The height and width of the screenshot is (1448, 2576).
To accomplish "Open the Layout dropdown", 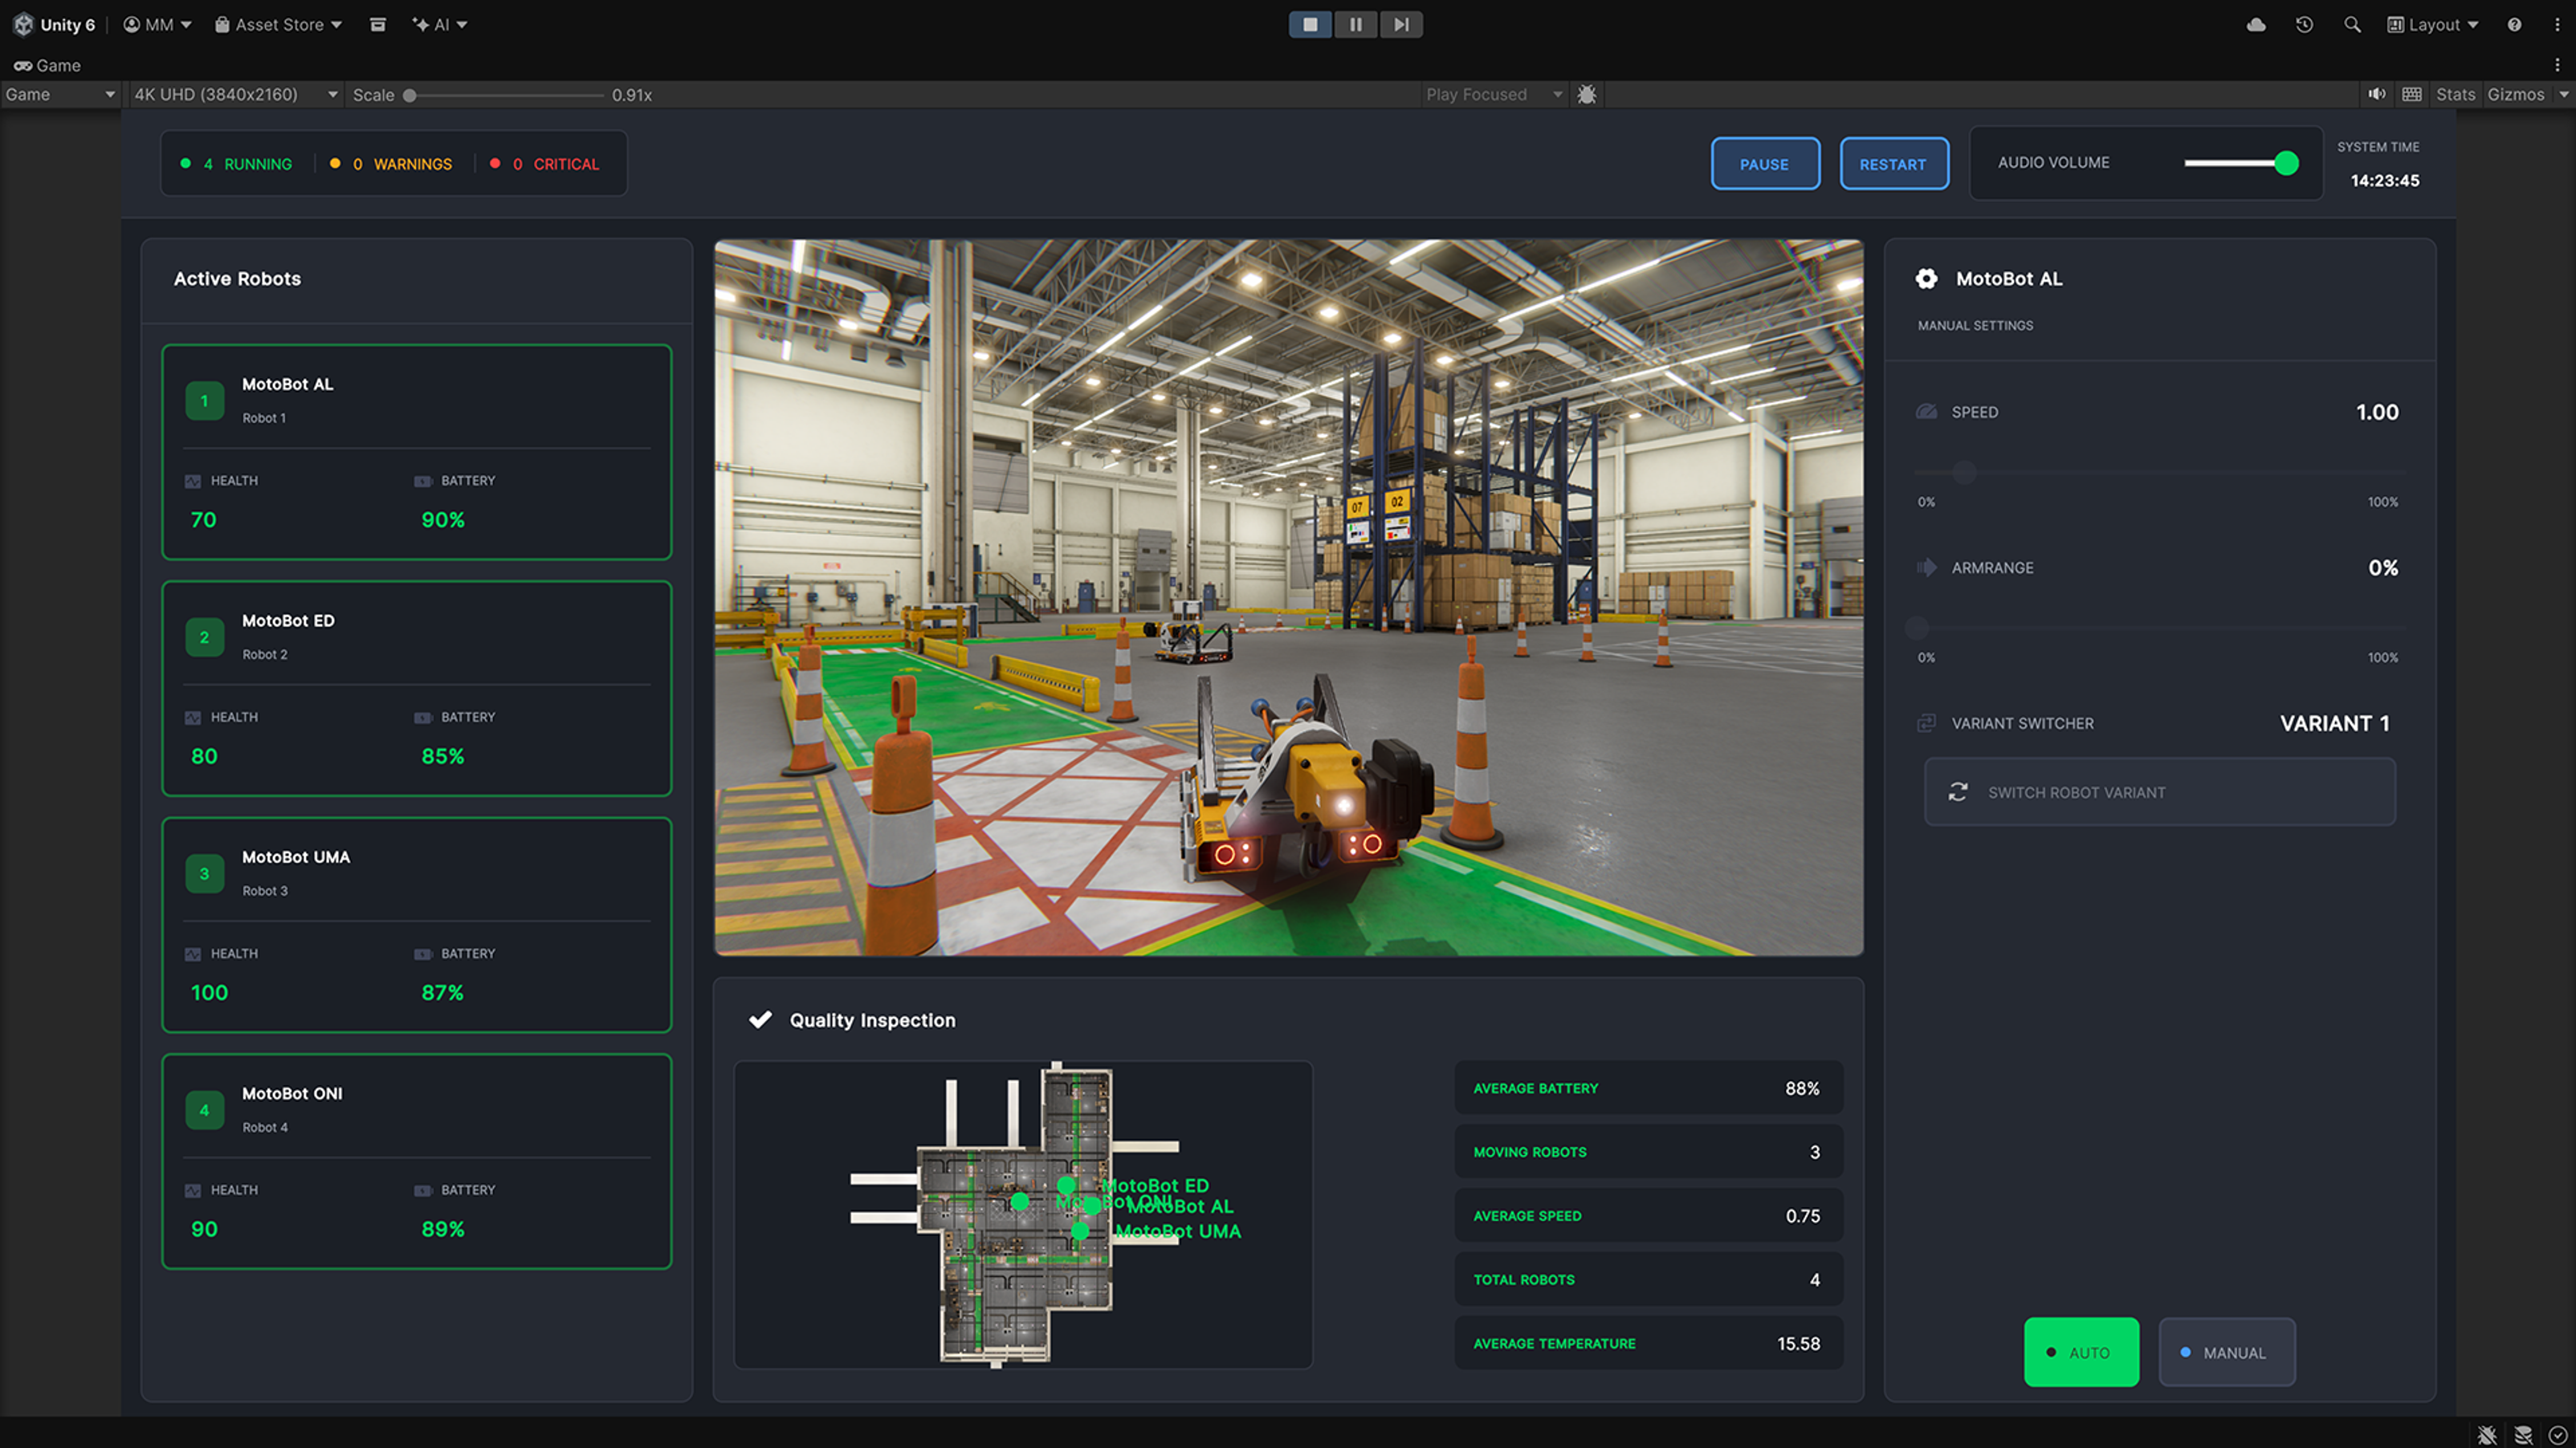I will tap(2432, 24).
